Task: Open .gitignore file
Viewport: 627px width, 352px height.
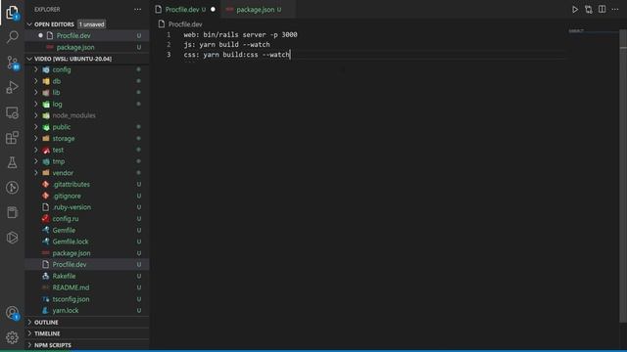Action: coord(67,196)
